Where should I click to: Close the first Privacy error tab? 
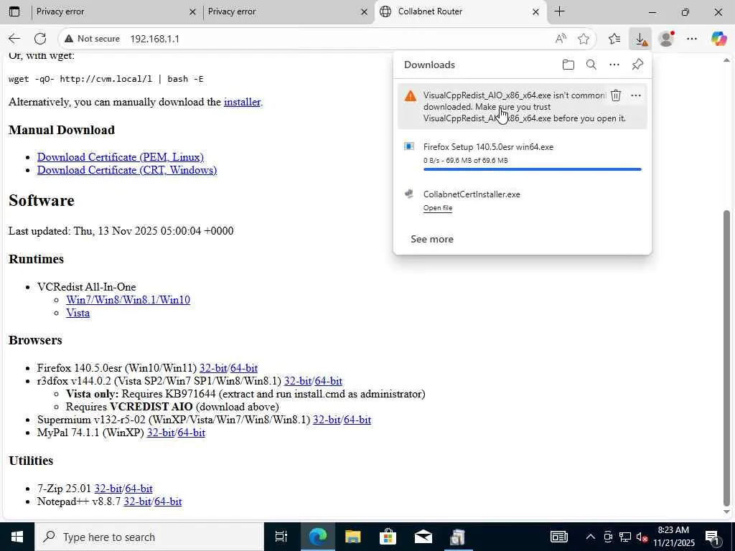click(x=192, y=12)
